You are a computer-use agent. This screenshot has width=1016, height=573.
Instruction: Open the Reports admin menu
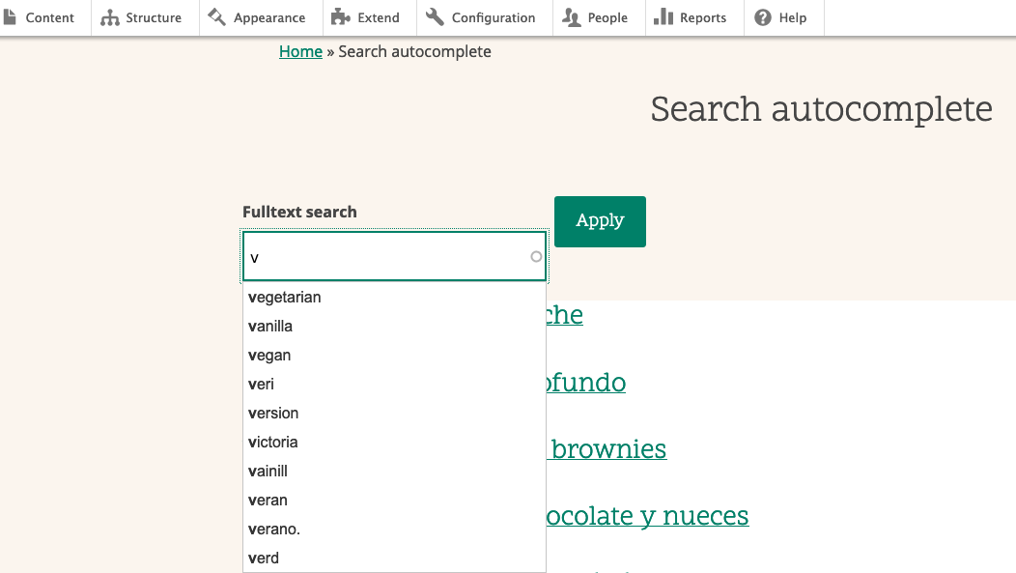[x=702, y=17]
